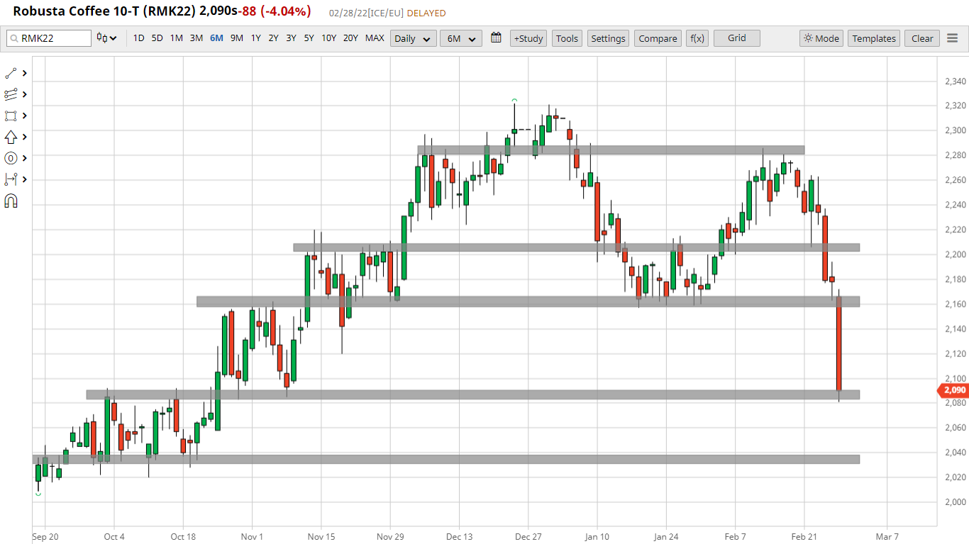Screen dimensions: 969x544
Task: Open the Tools button
Action: coord(567,38)
